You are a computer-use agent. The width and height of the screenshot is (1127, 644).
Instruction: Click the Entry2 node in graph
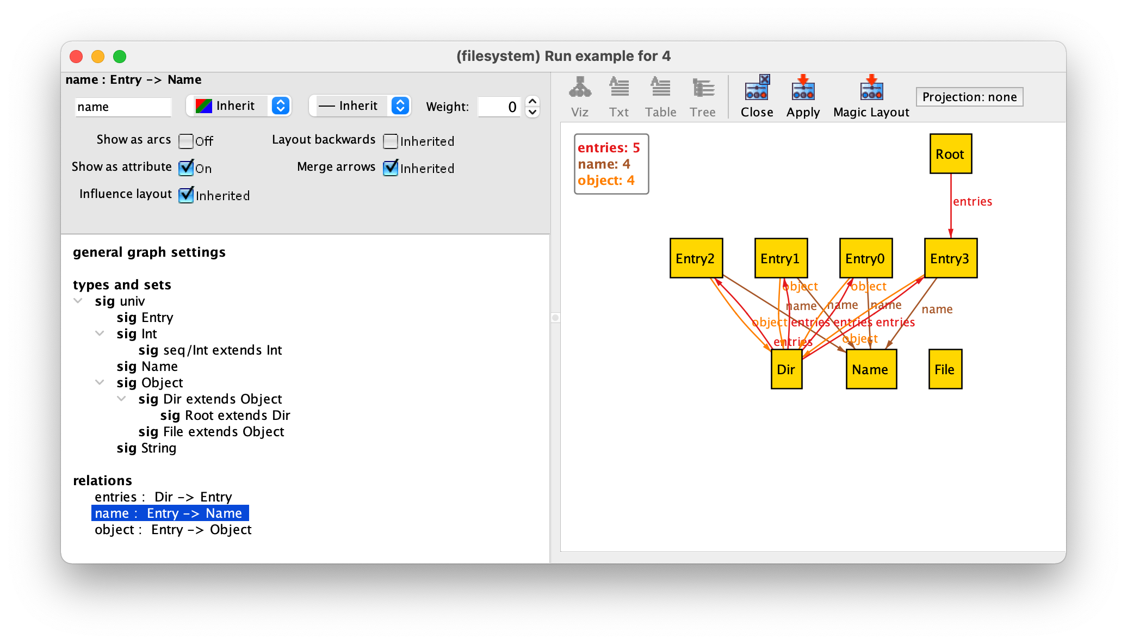(x=696, y=258)
